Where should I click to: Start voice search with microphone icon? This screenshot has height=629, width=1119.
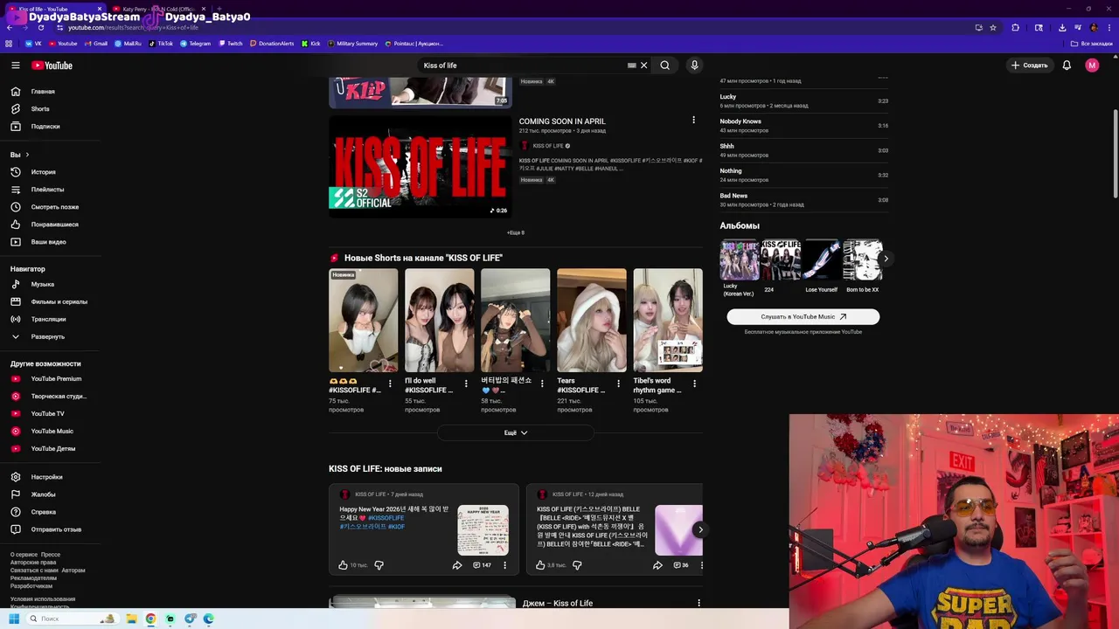pyautogui.click(x=694, y=66)
